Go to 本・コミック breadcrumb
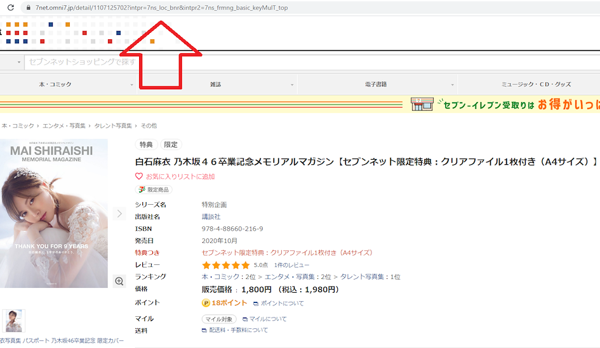Image resolution: width=600 pixels, height=348 pixels. [18, 126]
